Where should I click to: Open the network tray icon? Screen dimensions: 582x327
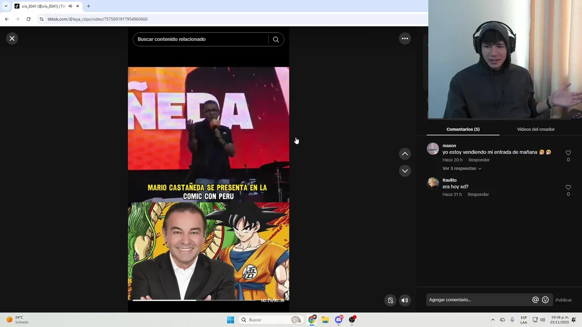tap(535, 320)
